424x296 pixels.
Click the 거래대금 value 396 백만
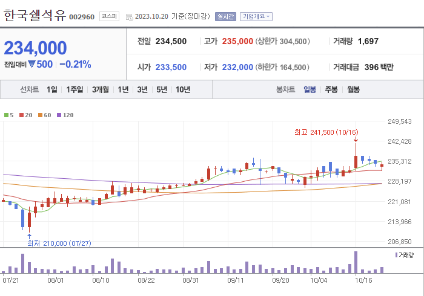379,67
